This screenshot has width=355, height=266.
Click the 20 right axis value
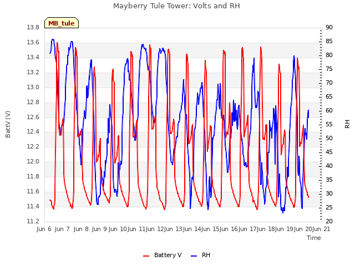coord(329,221)
